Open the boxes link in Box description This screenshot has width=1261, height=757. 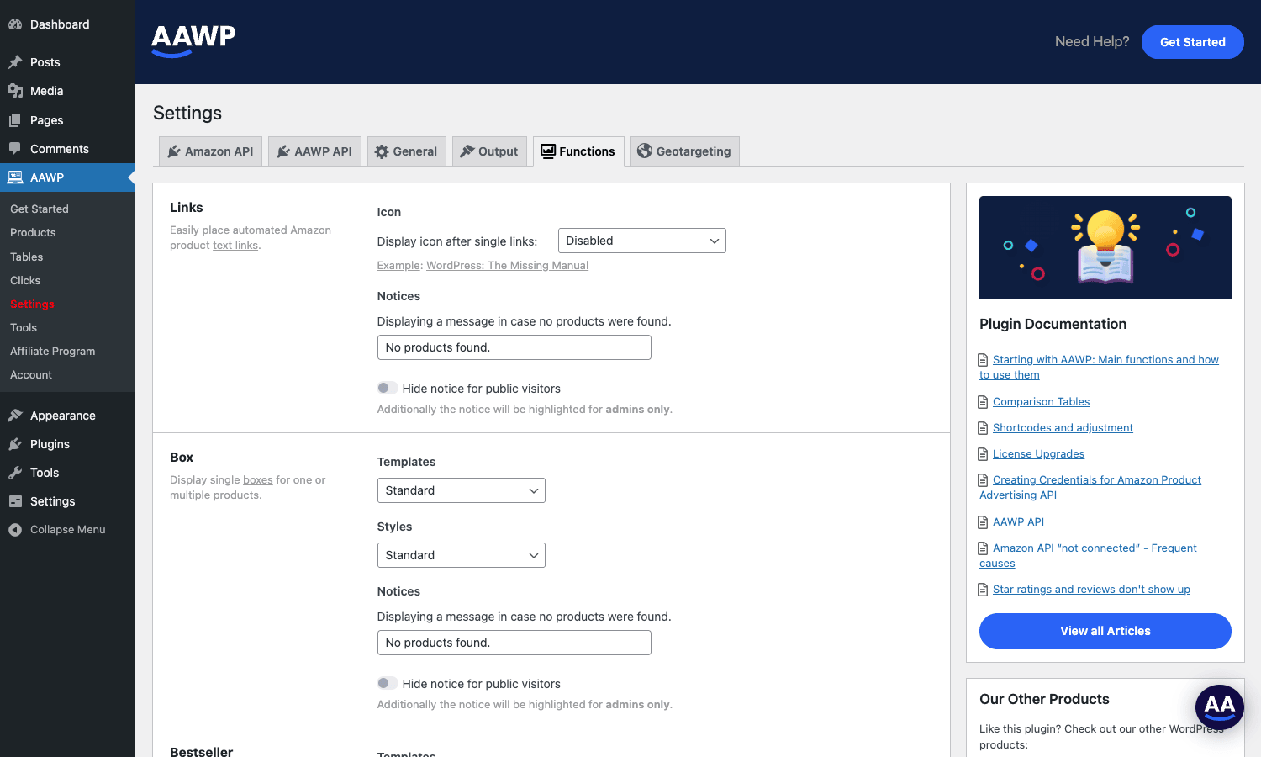pos(258,480)
